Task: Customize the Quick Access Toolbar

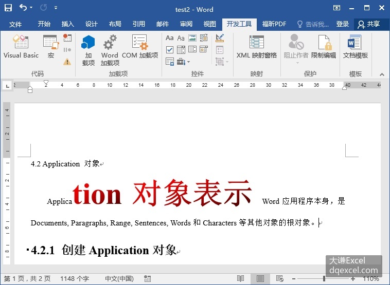Action: pos(56,8)
